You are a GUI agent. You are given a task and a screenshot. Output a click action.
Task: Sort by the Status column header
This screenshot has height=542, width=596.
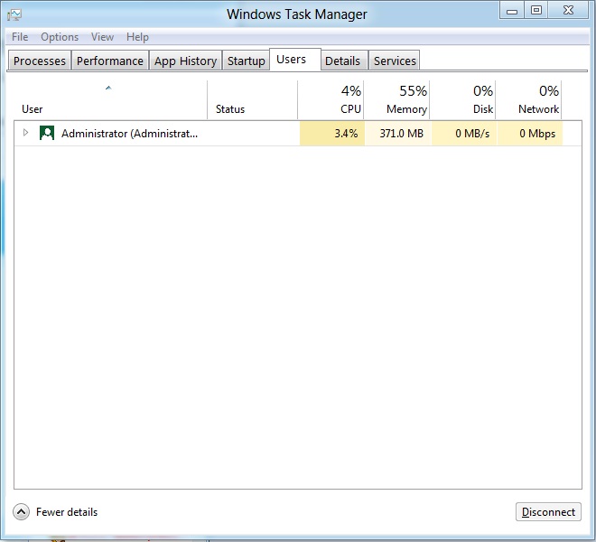pyautogui.click(x=252, y=99)
